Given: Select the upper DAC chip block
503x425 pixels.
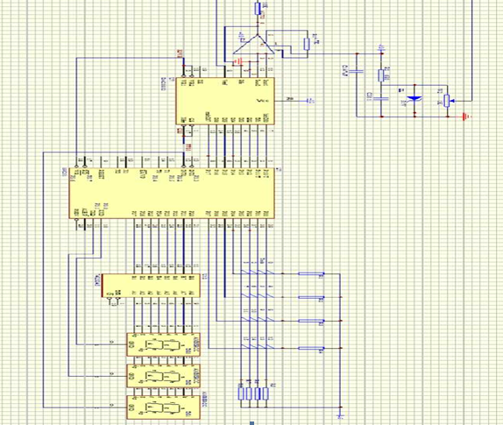Looking at the screenshot, I should coord(225,101).
